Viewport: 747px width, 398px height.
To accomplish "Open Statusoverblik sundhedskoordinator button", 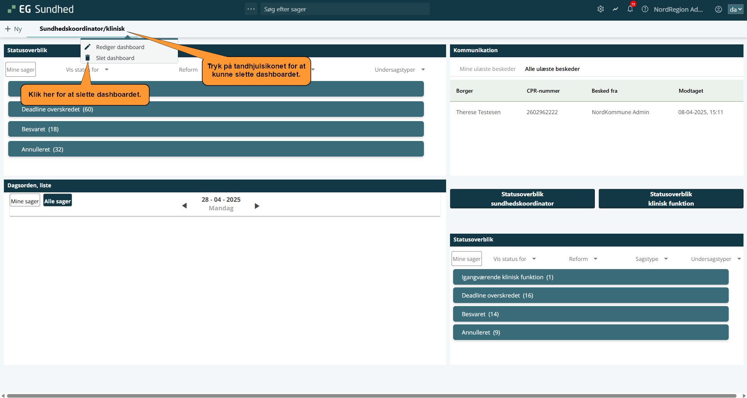I will pos(522,199).
